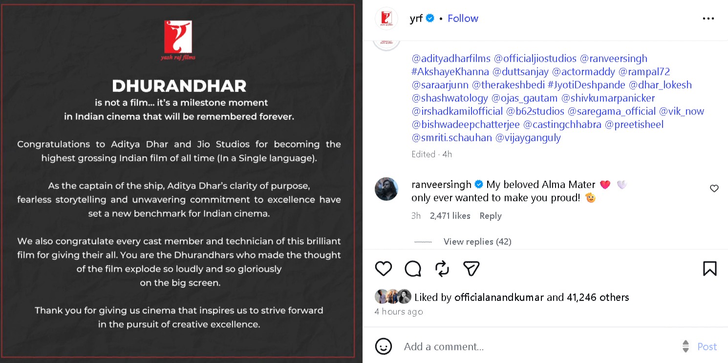Click ranveersingh's profile picture
Viewport: 728px width, 363px height.
(386, 189)
